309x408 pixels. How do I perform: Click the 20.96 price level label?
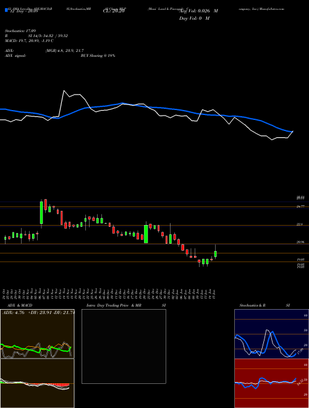300,242
